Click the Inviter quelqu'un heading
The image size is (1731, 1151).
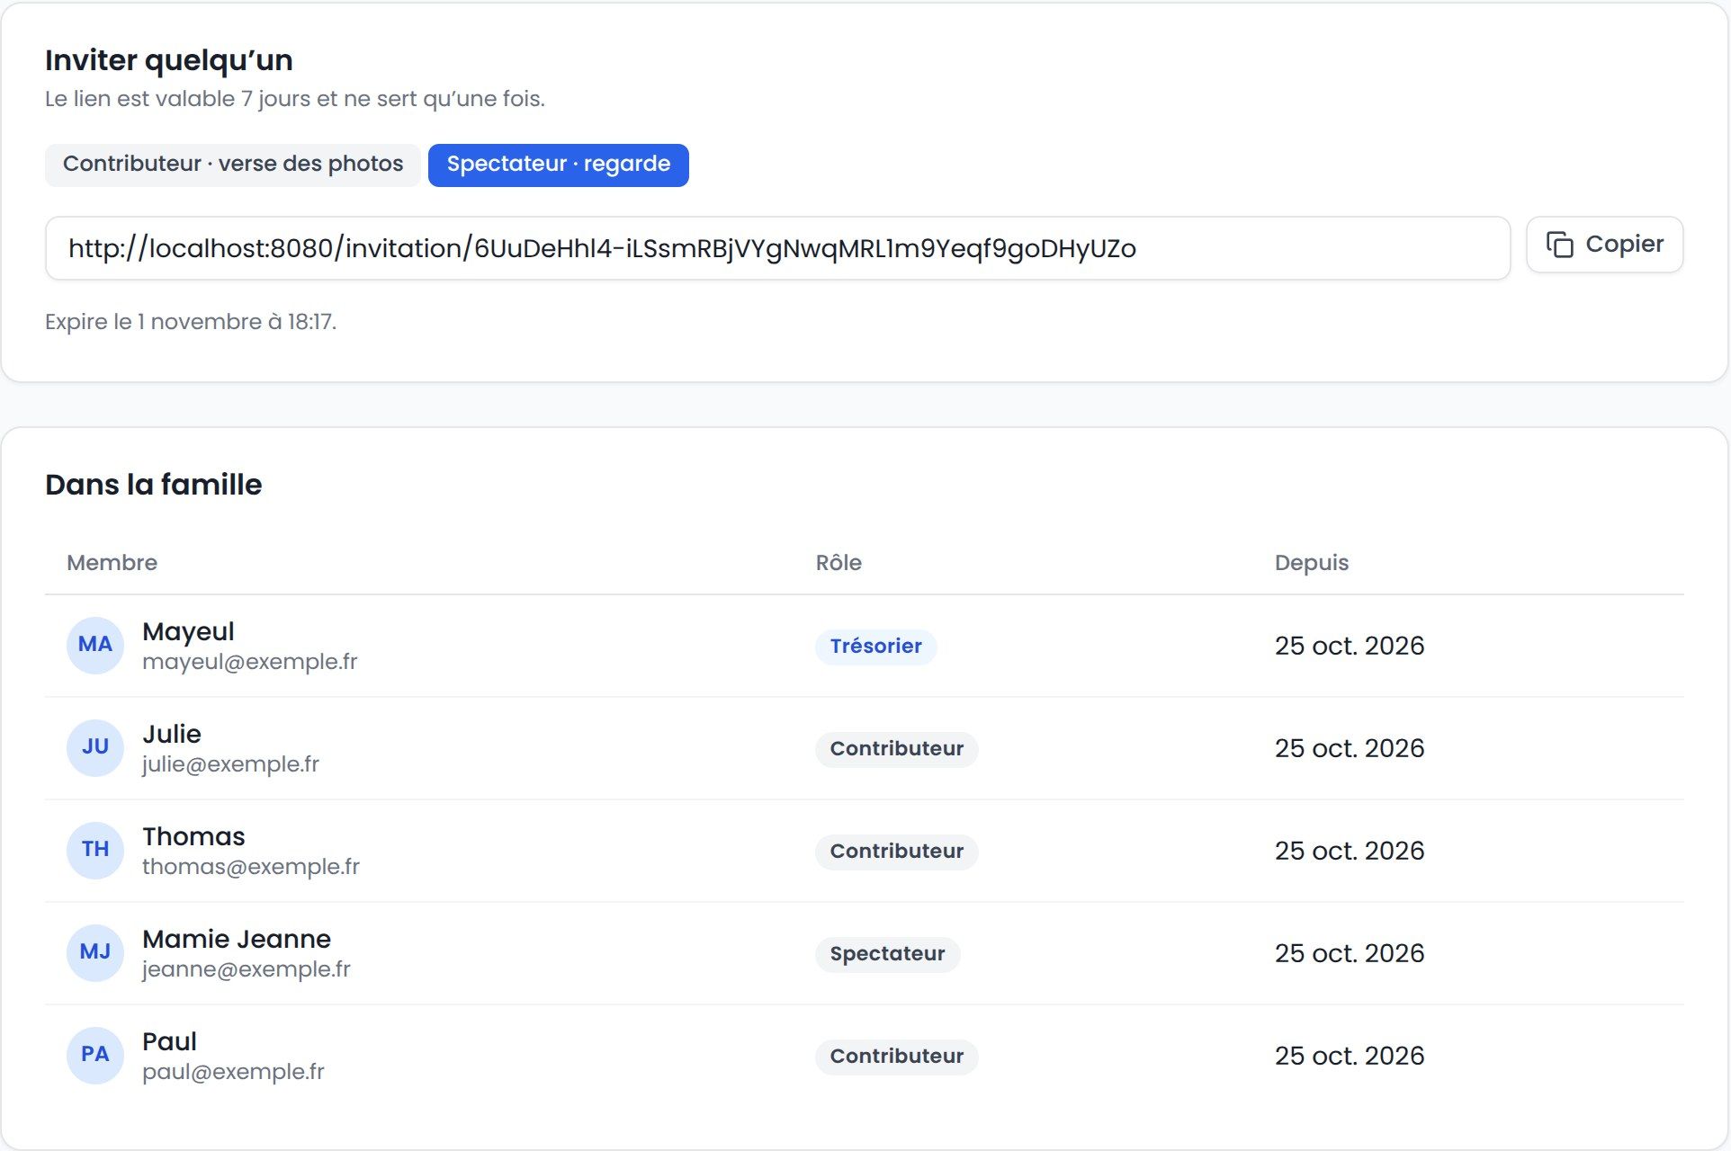[169, 60]
